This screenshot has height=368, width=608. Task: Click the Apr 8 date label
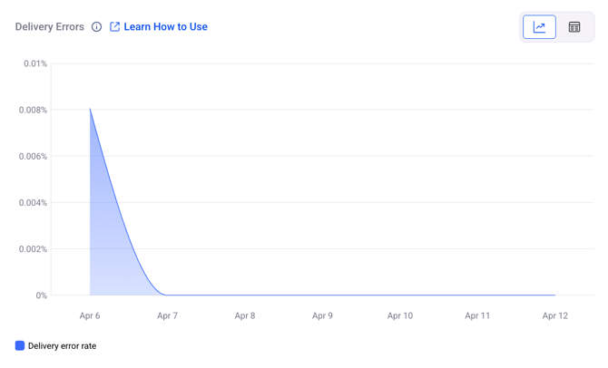point(245,315)
